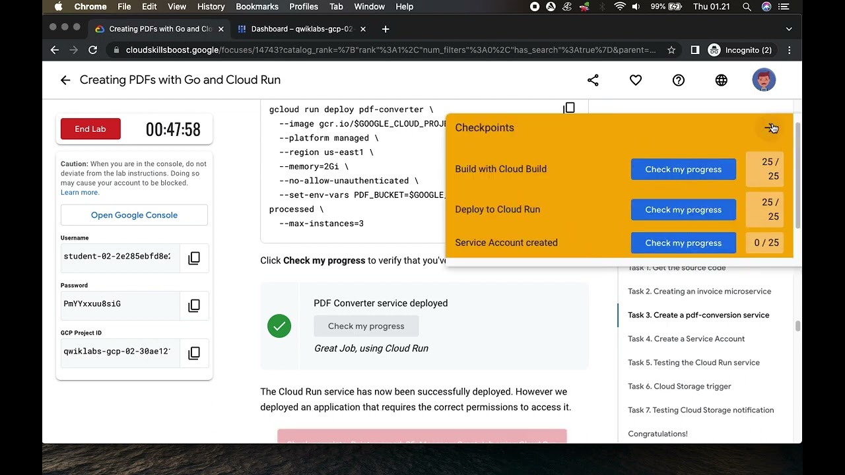Open the View menu

coord(177,7)
